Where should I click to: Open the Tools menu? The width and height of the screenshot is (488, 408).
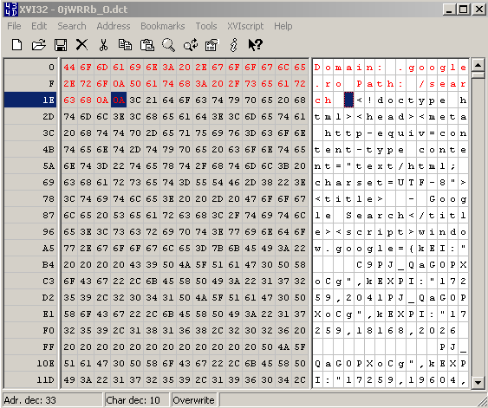pyautogui.click(x=206, y=26)
